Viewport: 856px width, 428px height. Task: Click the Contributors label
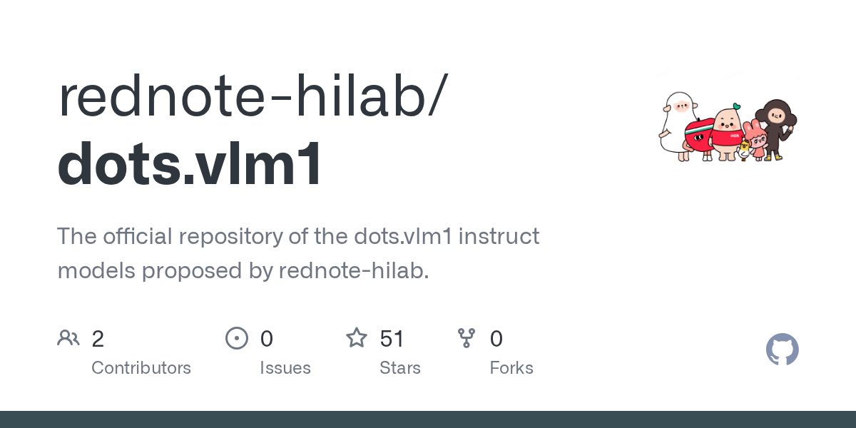click(141, 368)
